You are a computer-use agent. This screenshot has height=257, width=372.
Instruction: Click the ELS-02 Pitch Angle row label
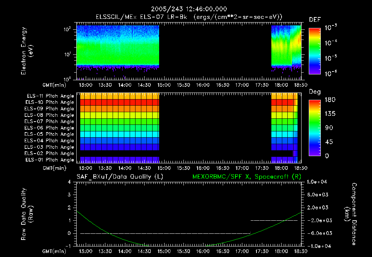[x=49, y=154]
